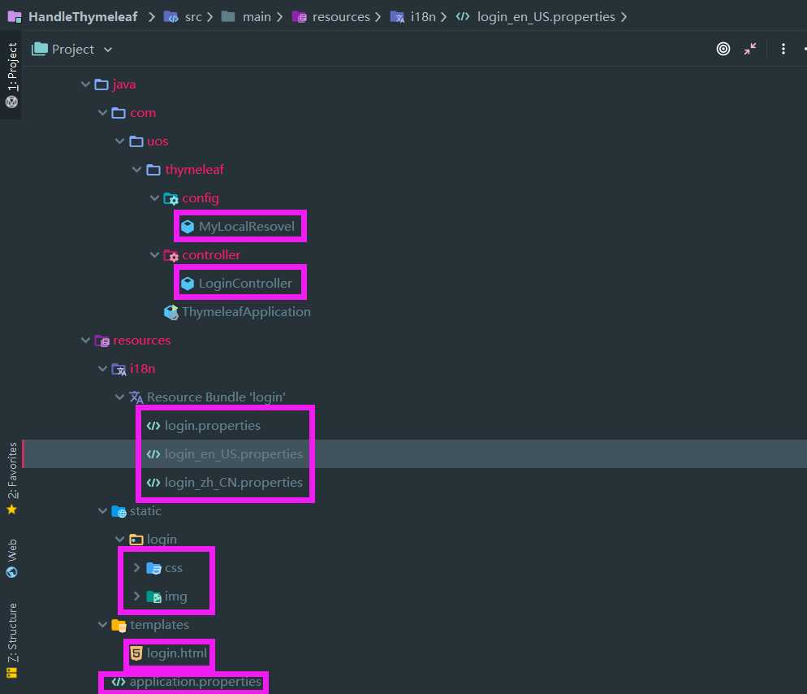Click the locate-in-project target icon
The width and height of the screenshot is (807, 694).
click(723, 49)
